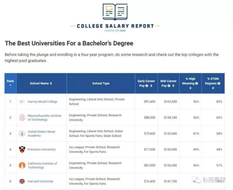The height and width of the screenshot is (190, 233).
Task: Click the Caltech orange logo icon
Action: [x=22, y=165]
